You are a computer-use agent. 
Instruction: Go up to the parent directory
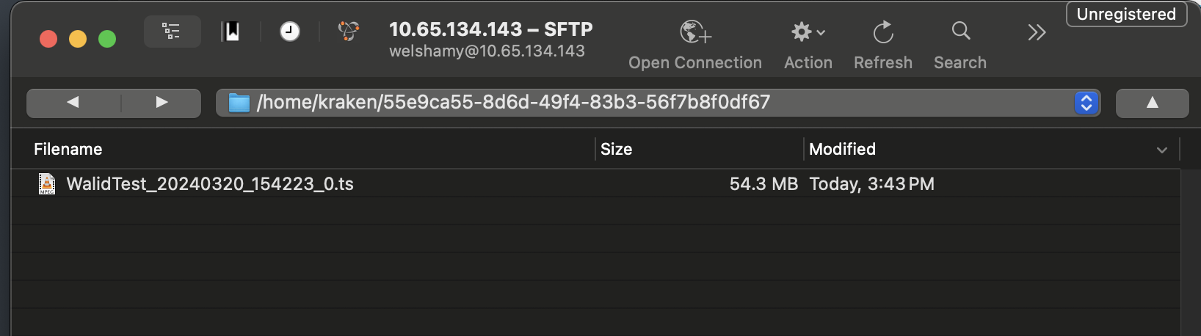[1152, 103]
